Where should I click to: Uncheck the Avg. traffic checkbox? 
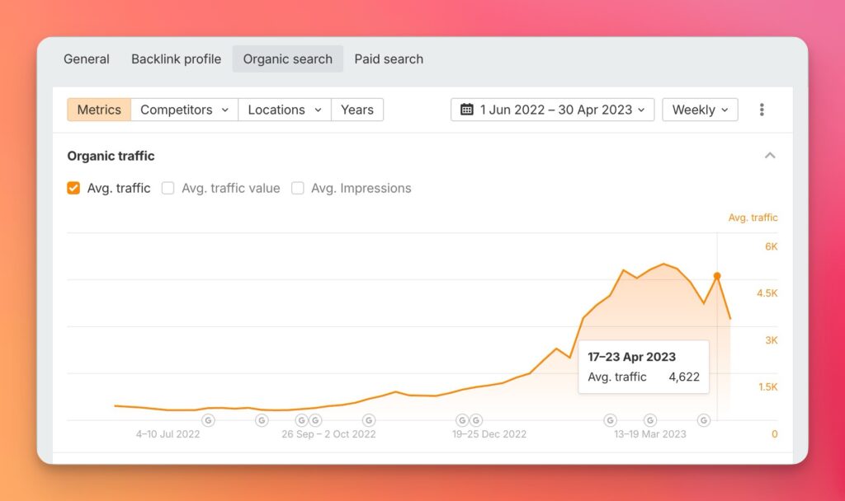tap(73, 188)
